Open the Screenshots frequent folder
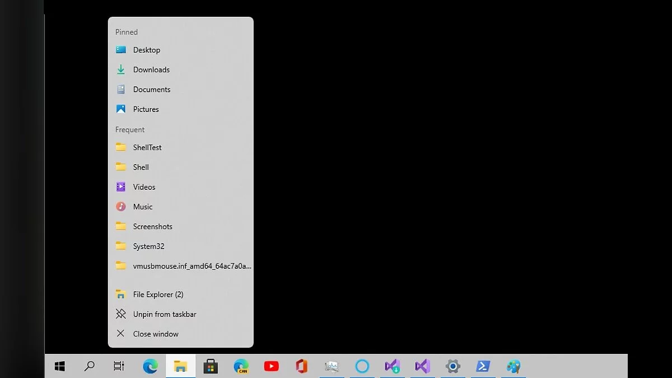Viewport: 672px width, 378px height. [x=181, y=226]
